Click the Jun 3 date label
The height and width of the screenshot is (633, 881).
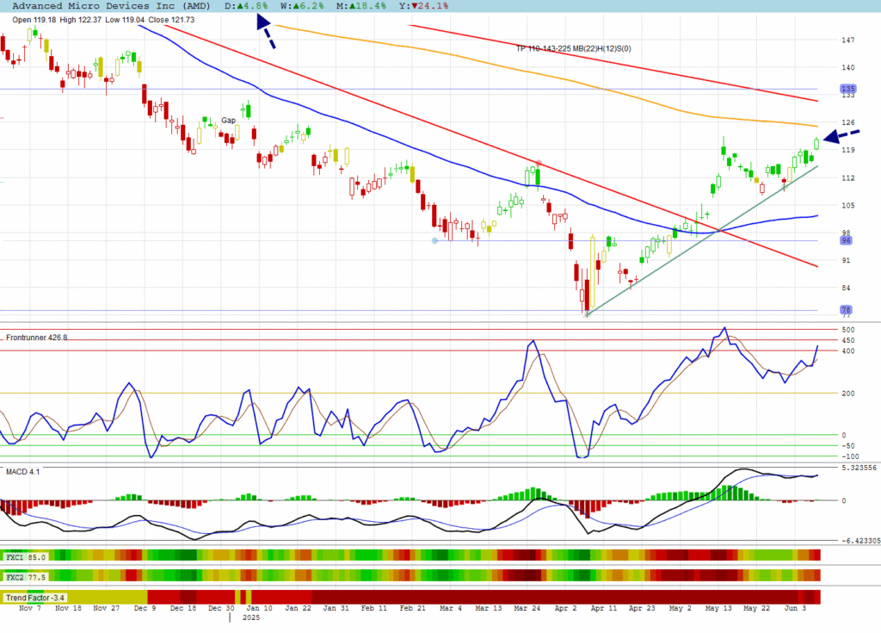795,608
